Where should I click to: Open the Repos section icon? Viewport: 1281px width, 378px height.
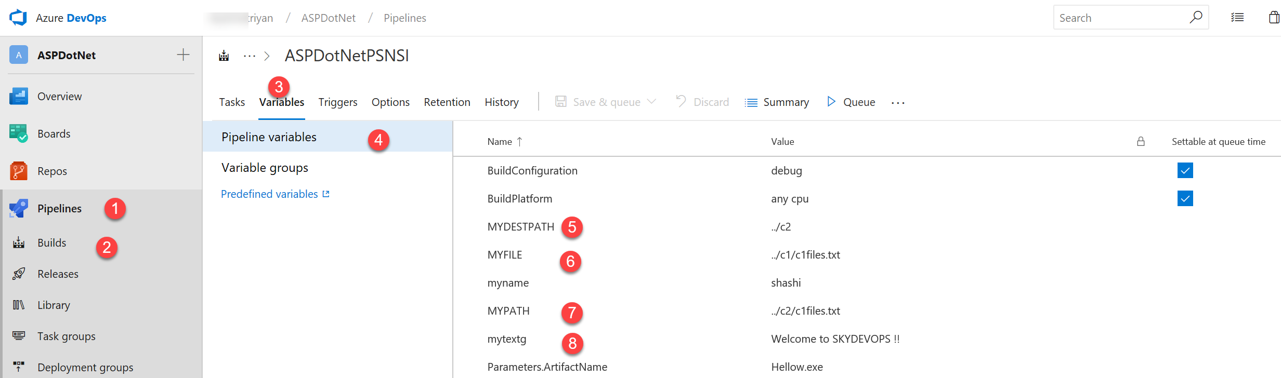click(18, 171)
